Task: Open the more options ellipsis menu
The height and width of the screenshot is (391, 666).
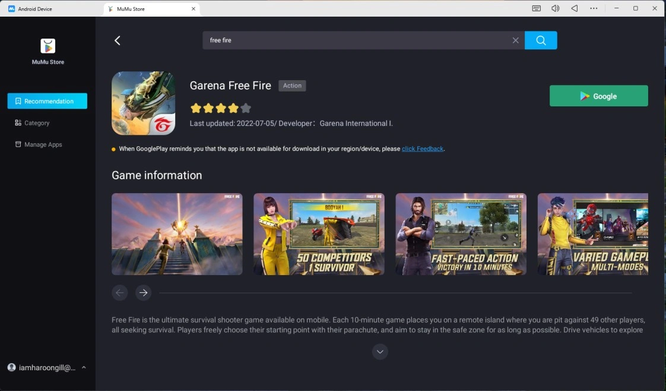Action: (593, 8)
